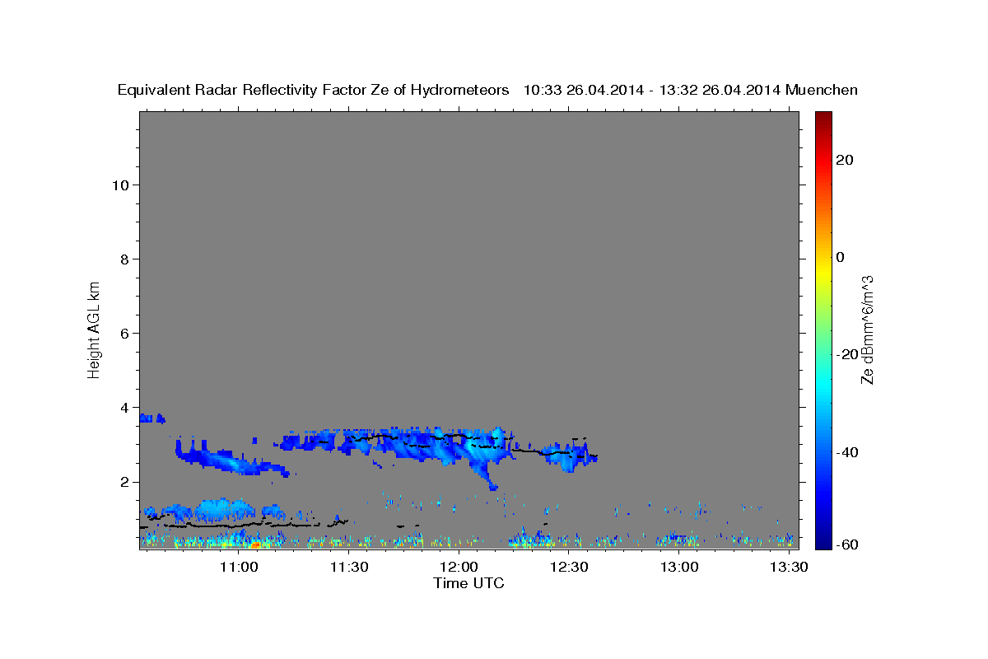This screenshot has height=659, width=988.
Task: Click the 13:30 time tick label
Action: tap(789, 568)
